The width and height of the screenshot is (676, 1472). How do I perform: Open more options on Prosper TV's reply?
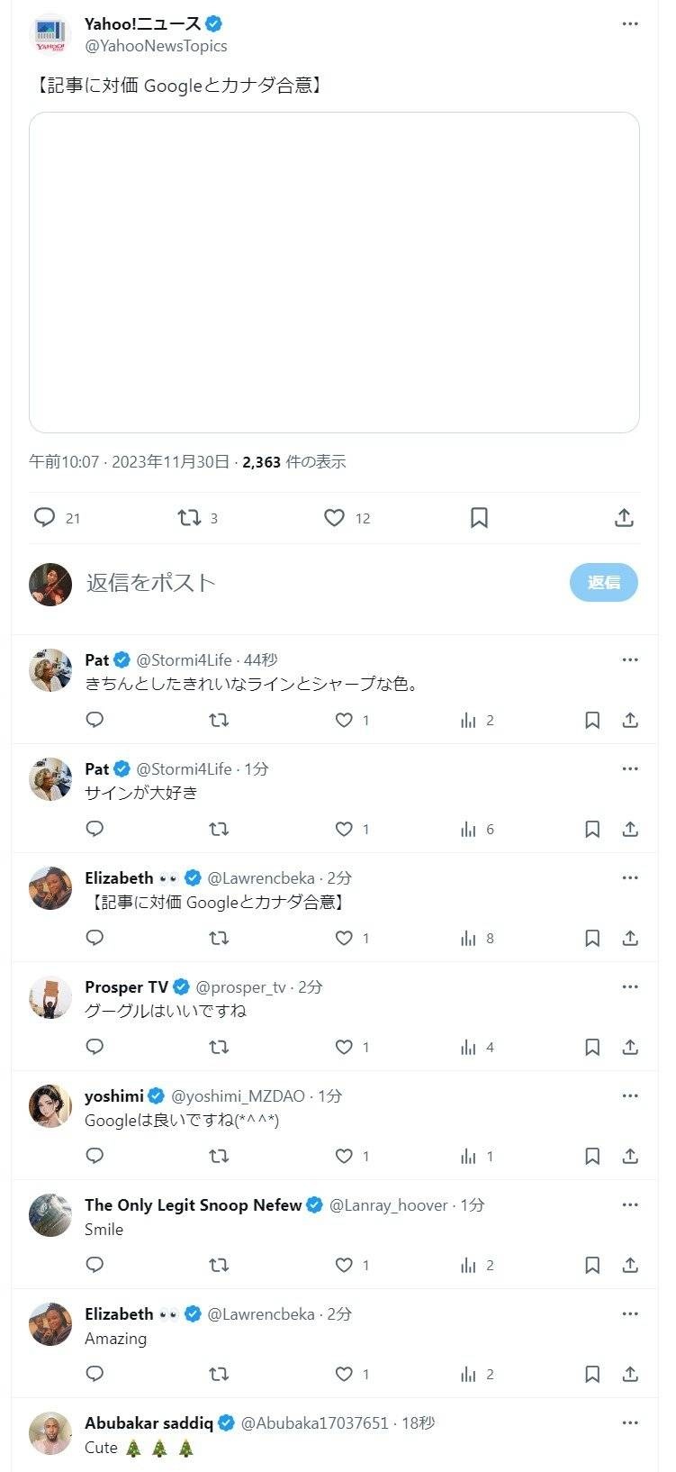[x=630, y=986]
